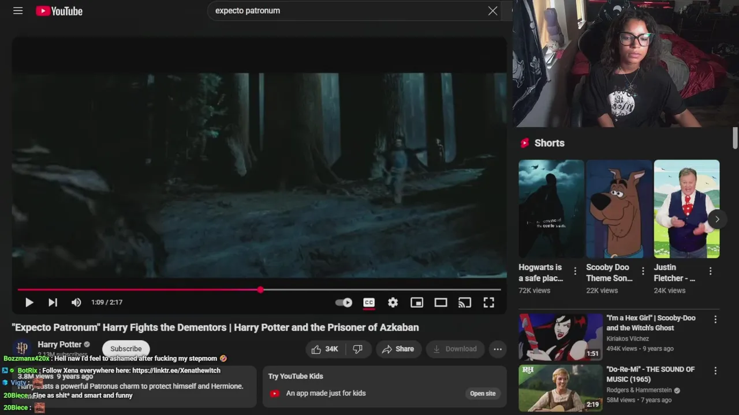Open Scooby Doo Theme Song short thumbnail
Image resolution: width=739 pixels, height=415 pixels.
tap(619, 209)
